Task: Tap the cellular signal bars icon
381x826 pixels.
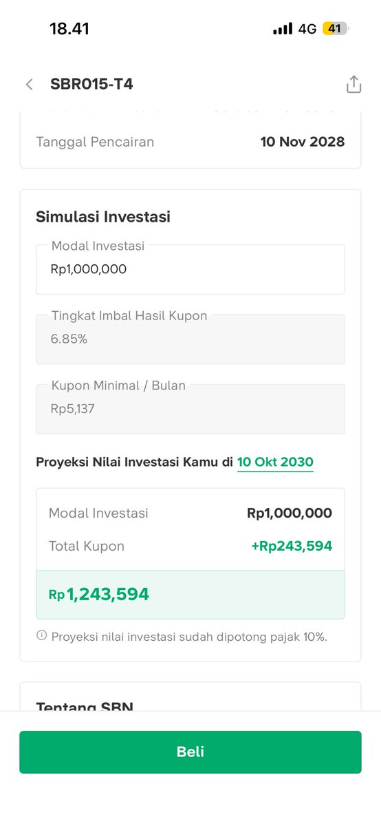Action: [283, 29]
